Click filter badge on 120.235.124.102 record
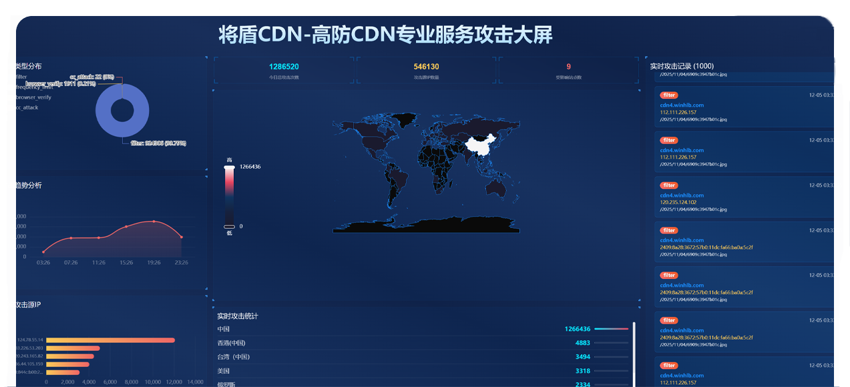Image resolution: width=850 pixels, height=387 pixels. (x=669, y=185)
